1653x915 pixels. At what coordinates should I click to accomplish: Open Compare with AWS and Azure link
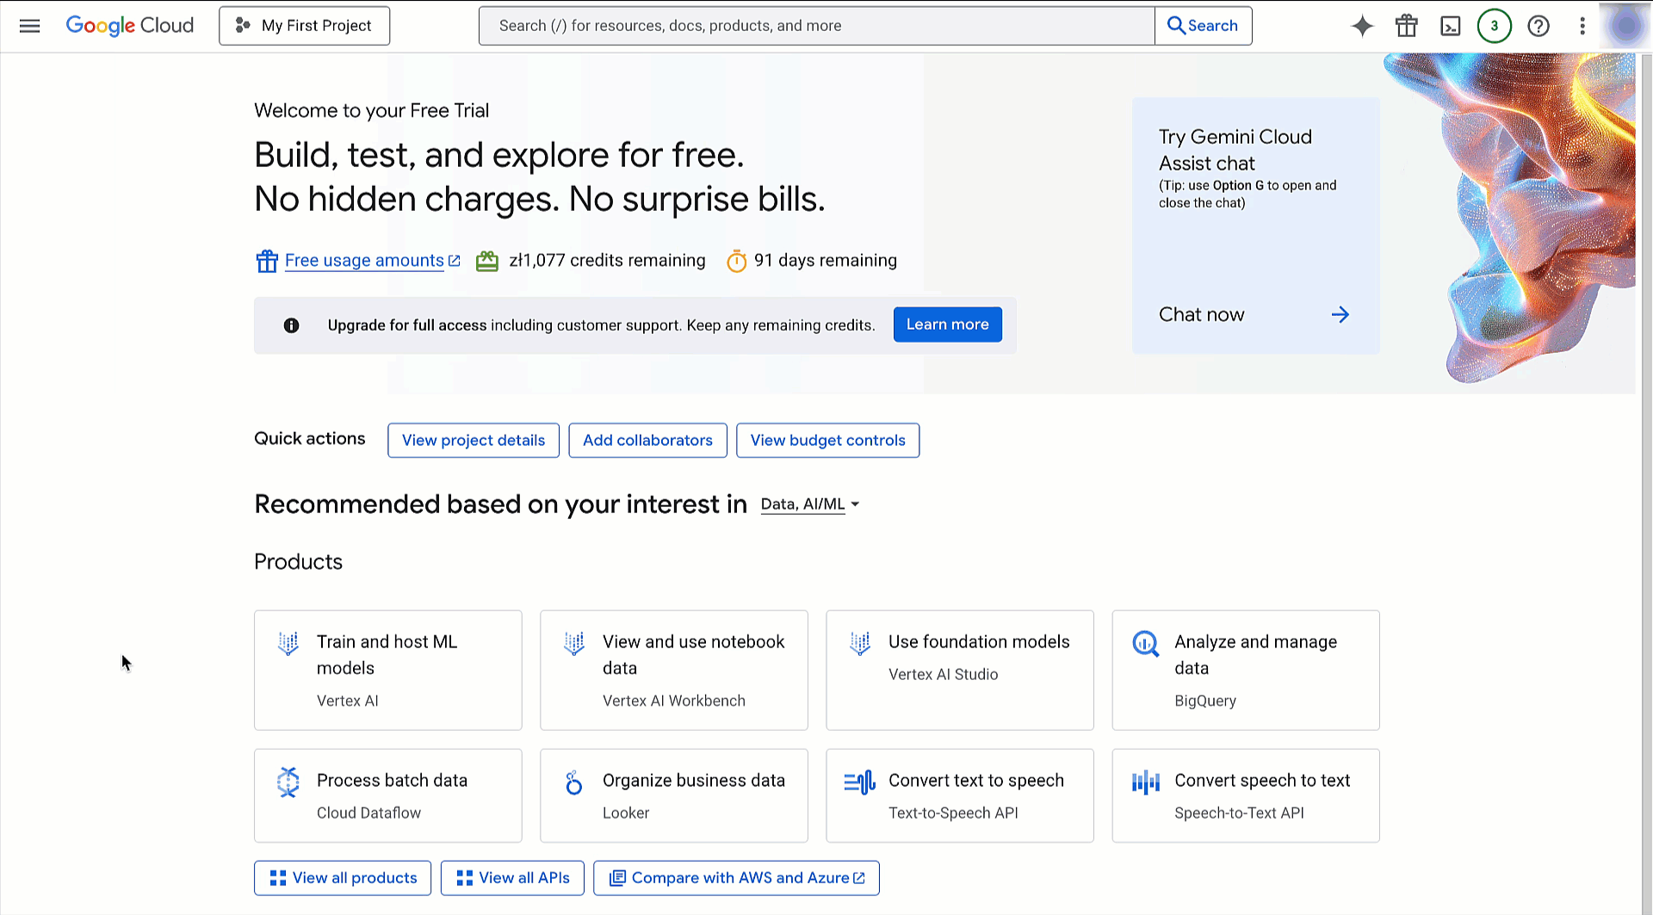(x=736, y=878)
